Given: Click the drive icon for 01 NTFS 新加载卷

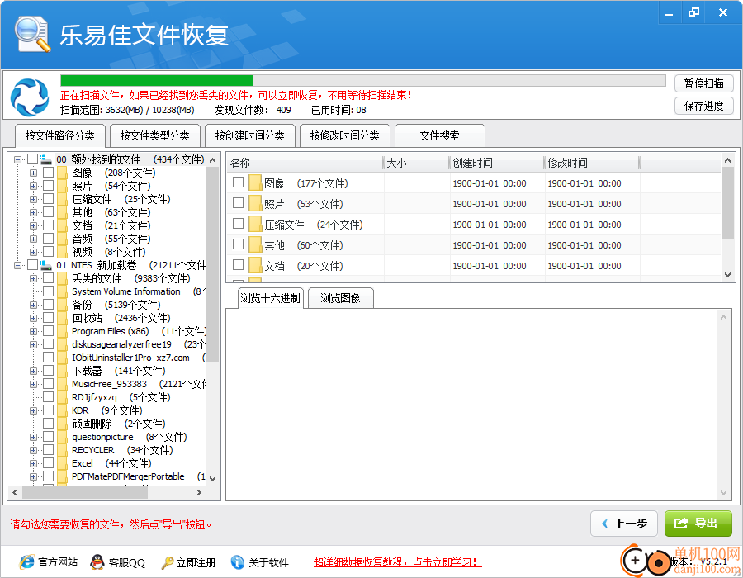Looking at the screenshot, I should click(45, 265).
